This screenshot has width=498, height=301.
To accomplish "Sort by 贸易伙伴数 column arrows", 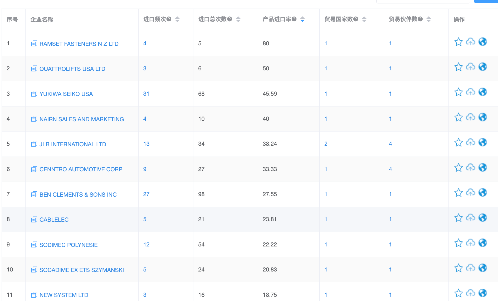I will 429,19.
